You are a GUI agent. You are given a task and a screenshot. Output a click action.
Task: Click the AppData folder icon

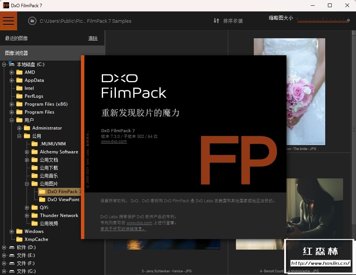point(19,80)
